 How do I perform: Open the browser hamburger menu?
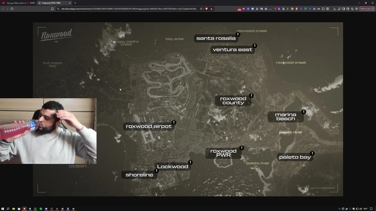373,9
